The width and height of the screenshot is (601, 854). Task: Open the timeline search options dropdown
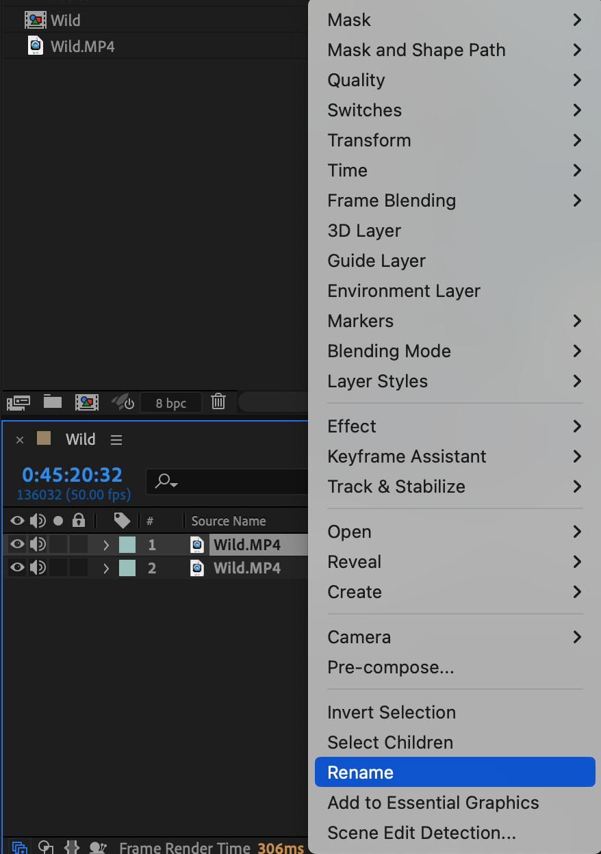[166, 481]
